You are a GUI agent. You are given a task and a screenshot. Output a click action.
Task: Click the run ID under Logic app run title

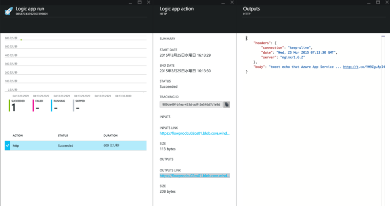32,14
